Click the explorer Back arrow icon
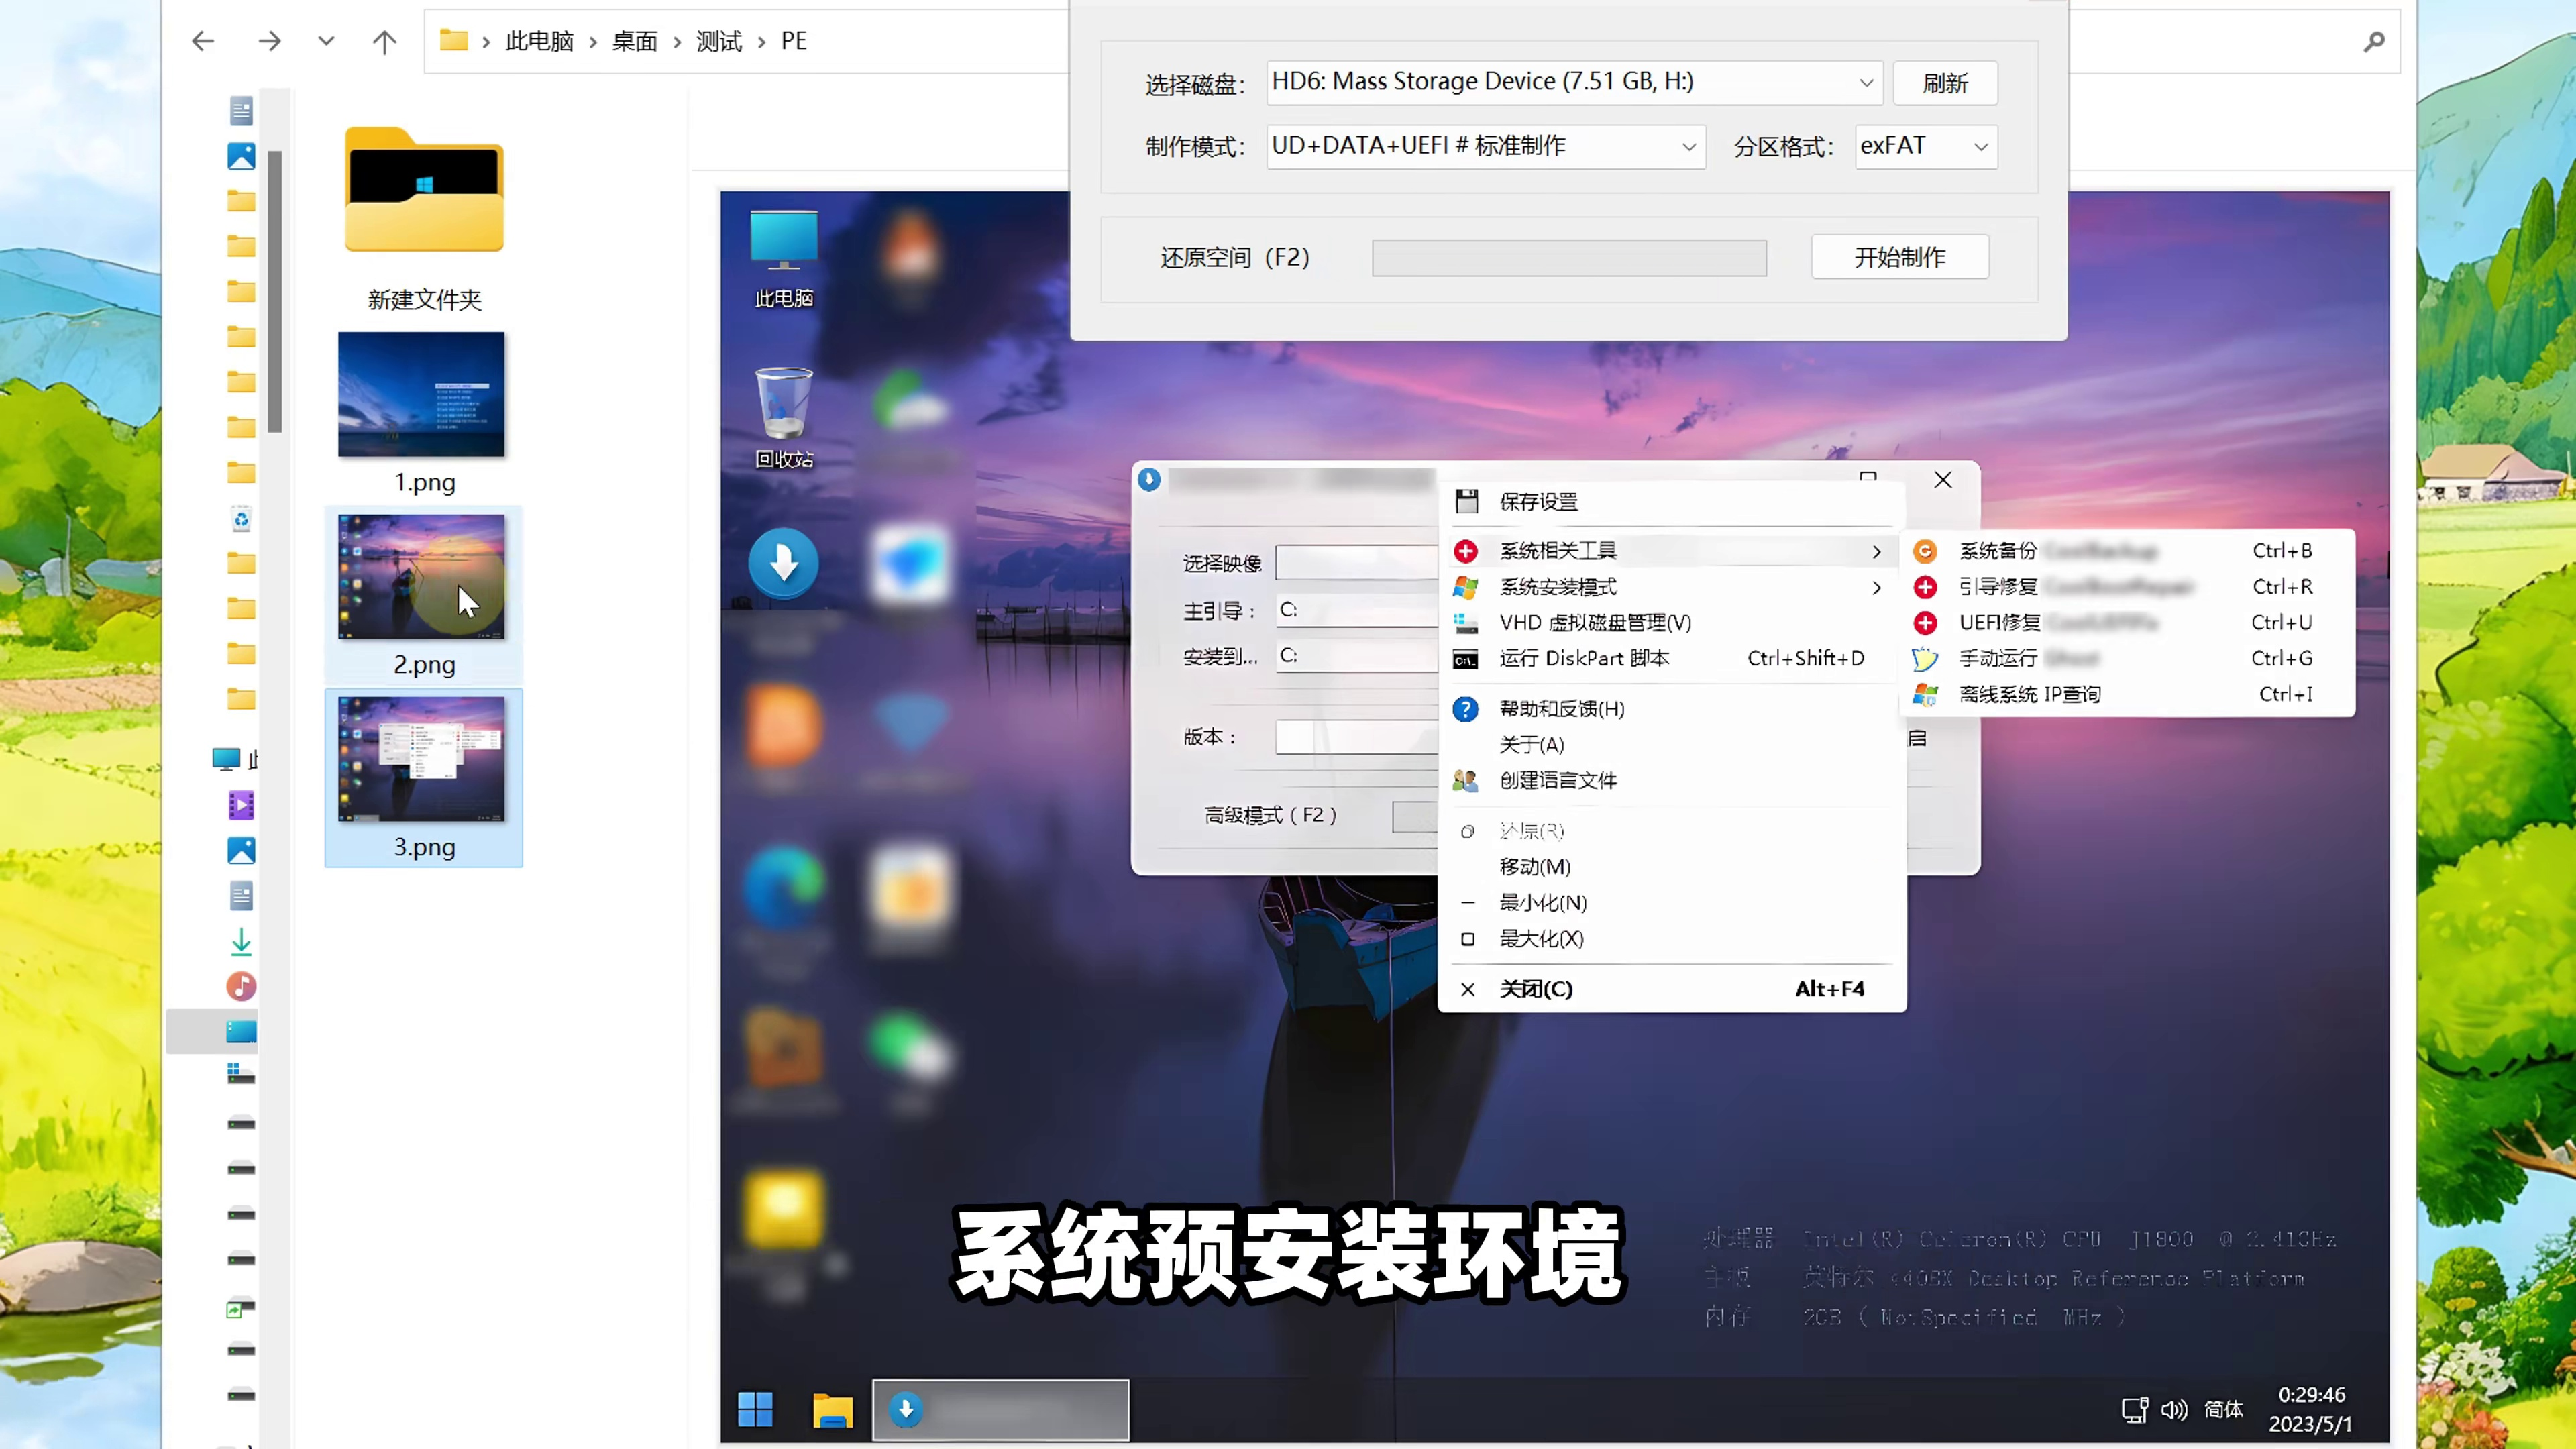The image size is (2576, 1449). point(203,41)
